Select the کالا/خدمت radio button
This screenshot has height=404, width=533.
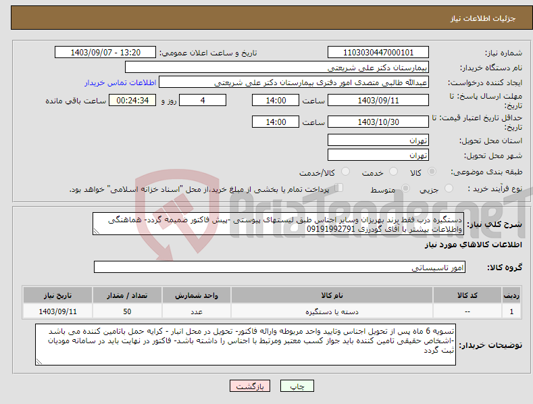coord(345,172)
